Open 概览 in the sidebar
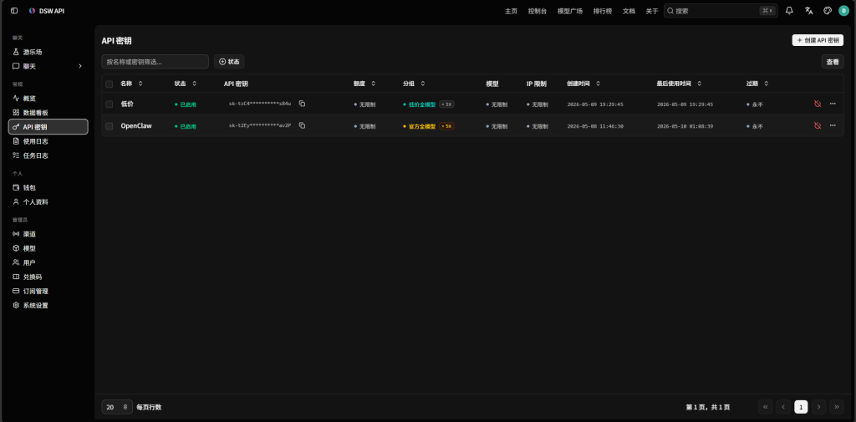The image size is (856, 422). [48, 99]
